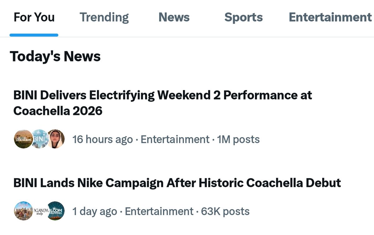The height and width of the screenshot is (235, 374).
Task: Open the BINI Nike Campaign headline
Action: [x=177, y=183]
